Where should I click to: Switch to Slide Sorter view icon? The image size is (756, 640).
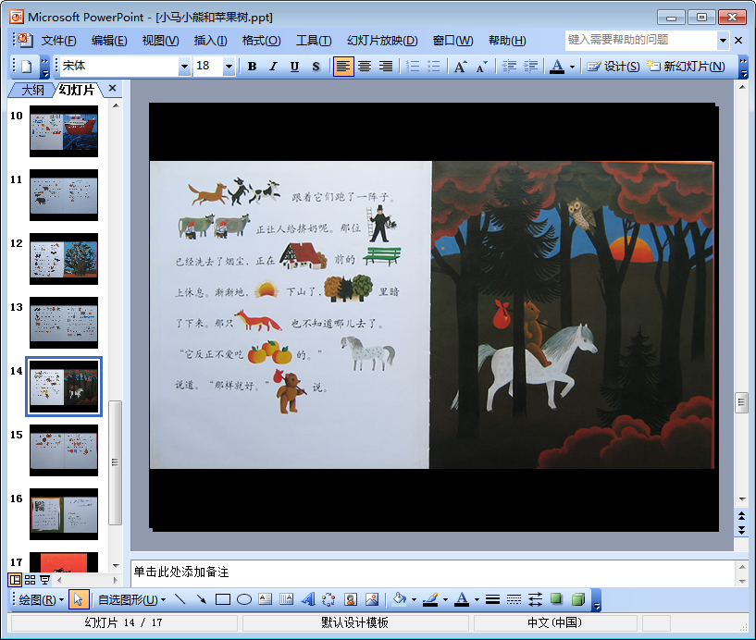[x=30, y=580]
